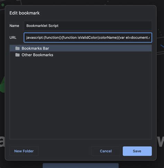Cancel editing the bookmark
Image resolution: width=164 pixels, height=168 pixels.
106,151
